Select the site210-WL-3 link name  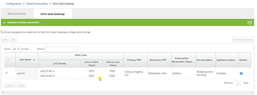coord(47,76)
